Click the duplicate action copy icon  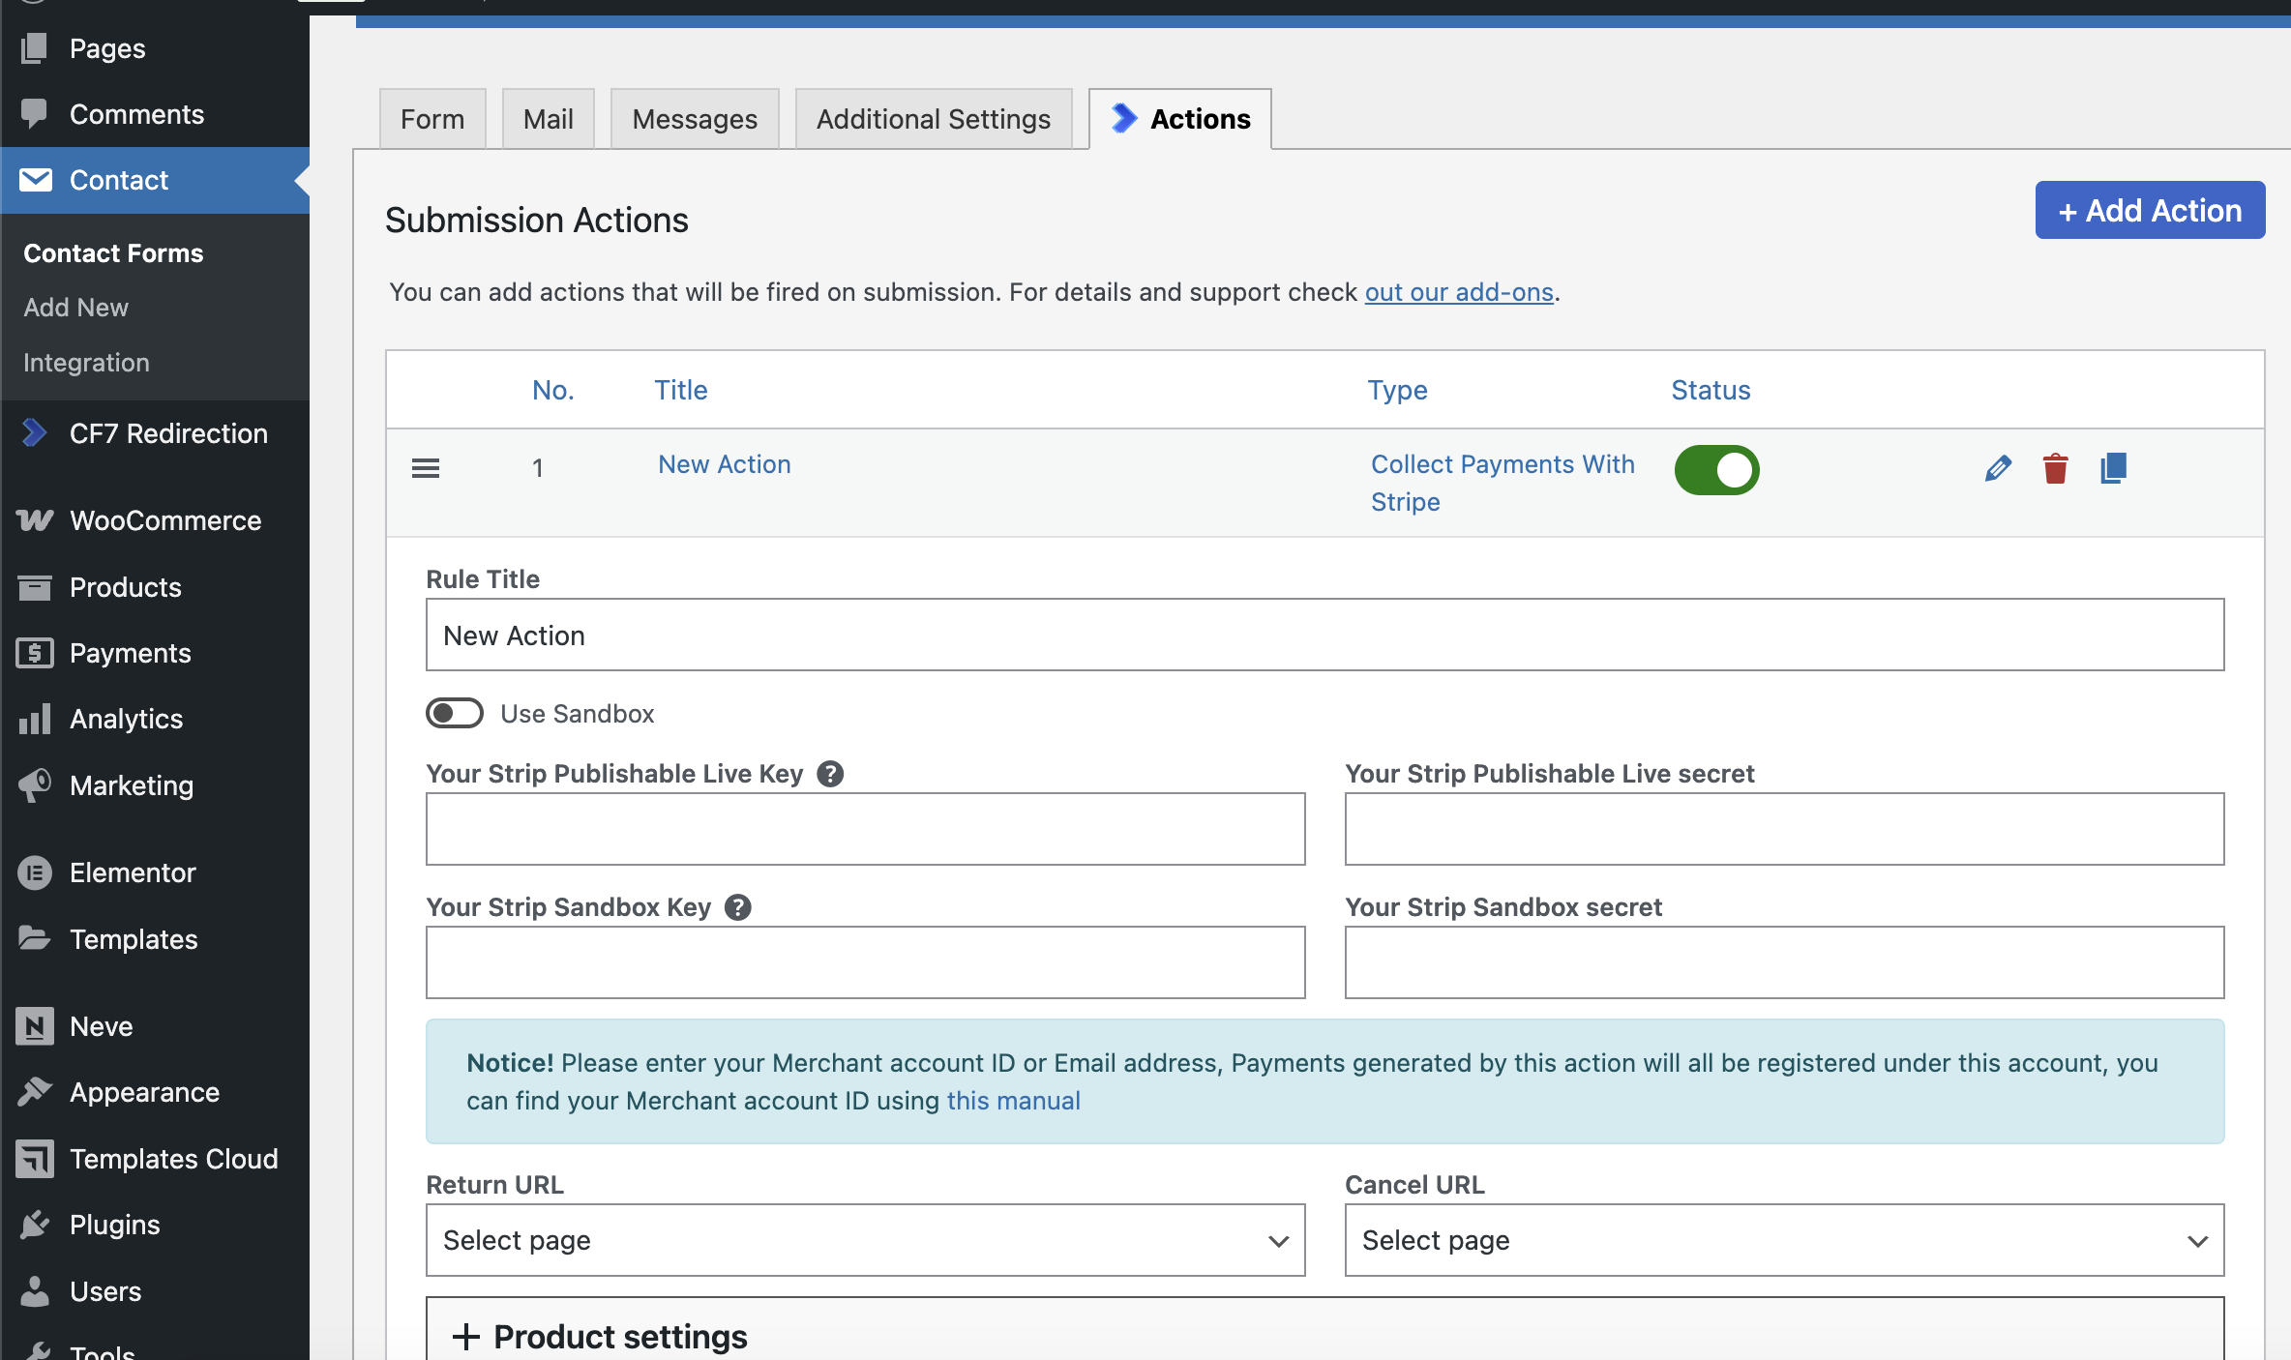point(2113,469)
